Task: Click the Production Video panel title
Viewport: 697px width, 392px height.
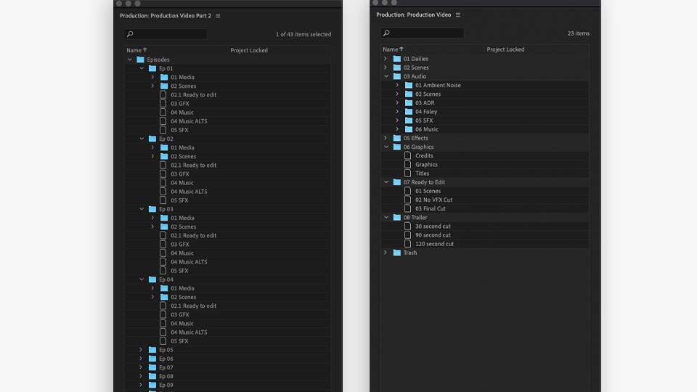Action: click(413, 15)
